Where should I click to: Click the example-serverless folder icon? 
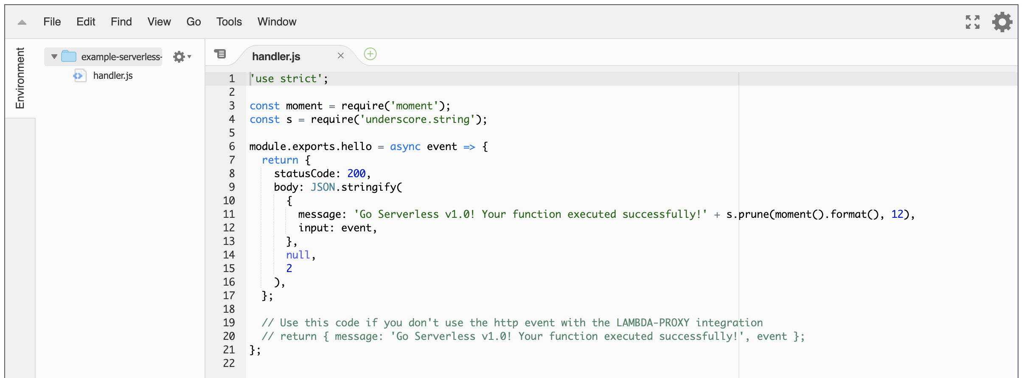tap(69, 56)
